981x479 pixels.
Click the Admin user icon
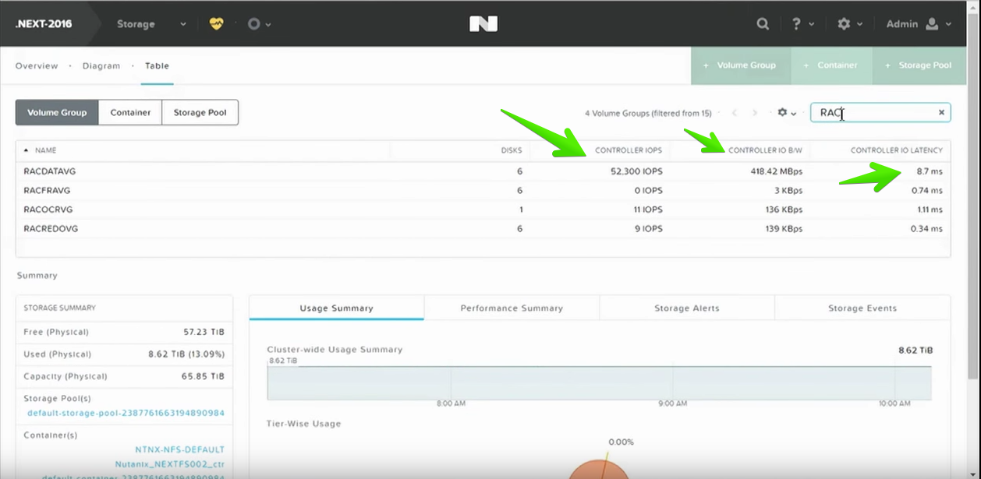[x=932, y=23]
